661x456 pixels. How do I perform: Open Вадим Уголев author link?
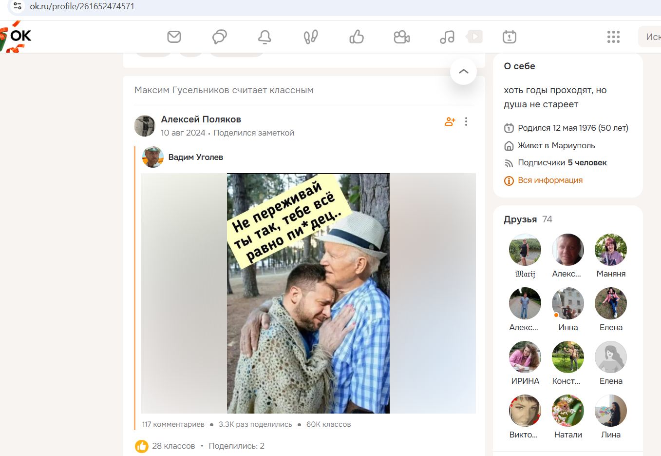coord(195,157)
